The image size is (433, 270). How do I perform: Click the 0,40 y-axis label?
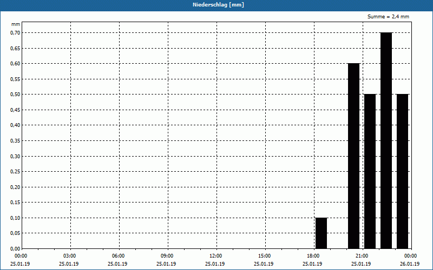click(x=16, y=125)
